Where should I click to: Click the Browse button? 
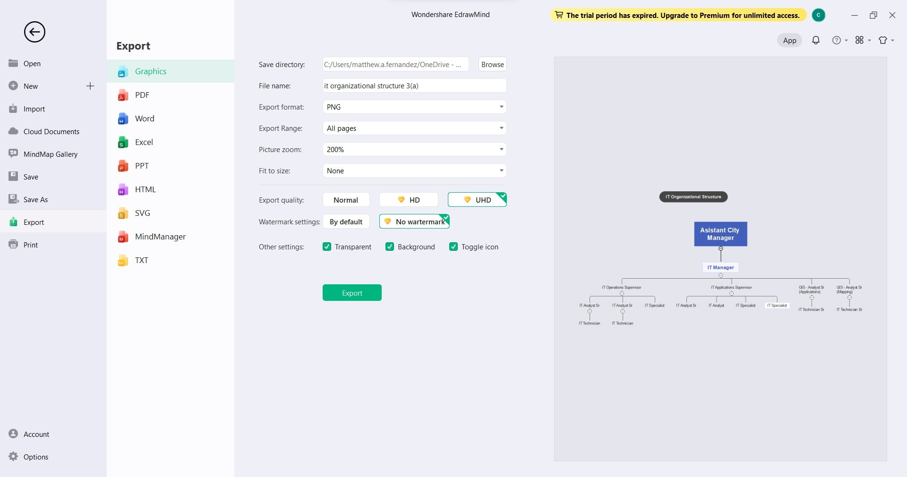(493, 64)
